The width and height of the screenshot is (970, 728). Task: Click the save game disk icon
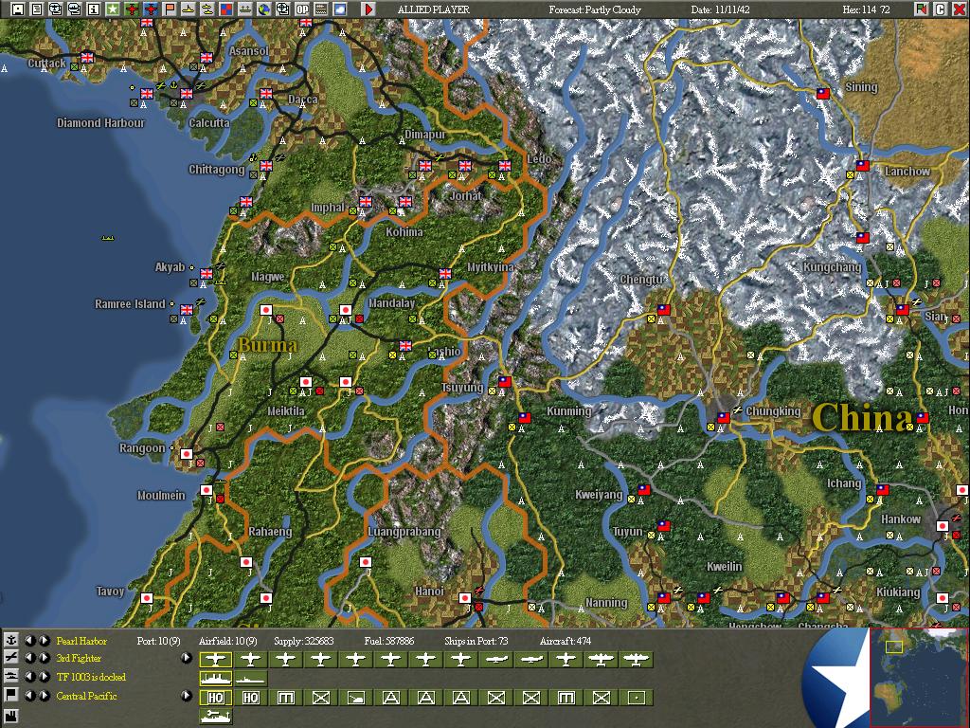17,9
